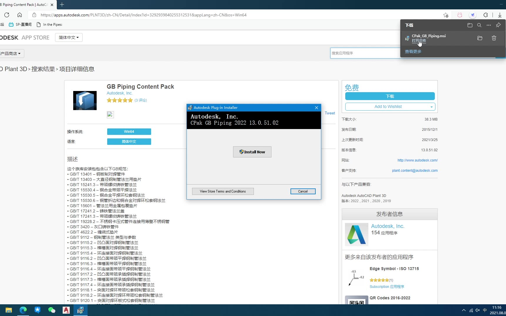Screen dimensions: 506x316
Task: Open SP-直播间 bookmark
Action: tap(20, 25)
